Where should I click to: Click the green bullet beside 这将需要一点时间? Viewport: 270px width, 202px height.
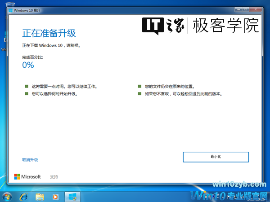(x=26, y=86)
